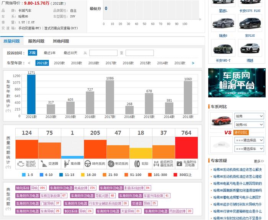
Task: Click the 16-20 yellow legend swatch
Action: point(83,175)
